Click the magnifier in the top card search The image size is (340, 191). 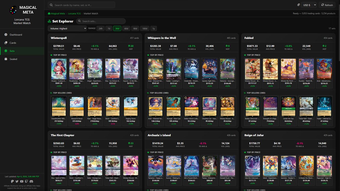point(52,5)
